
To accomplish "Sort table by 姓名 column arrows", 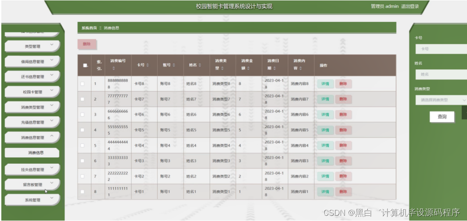I will (200, 65).
